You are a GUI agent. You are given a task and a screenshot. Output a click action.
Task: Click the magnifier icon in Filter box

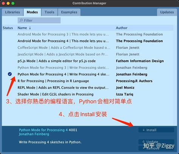point(21,20)
